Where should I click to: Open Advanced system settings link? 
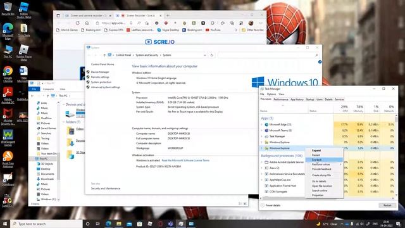click(x=106, y=87)
